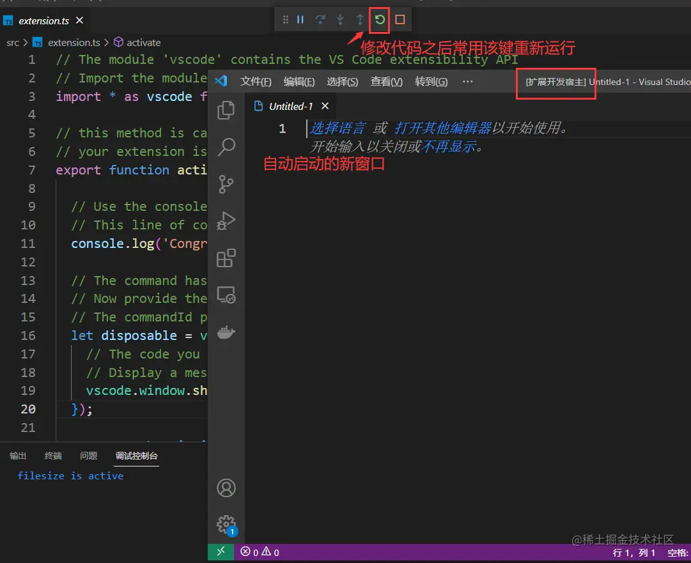The image size is (691, 563).
Task: Close the Untitled-1 tab
Action: 325,106
